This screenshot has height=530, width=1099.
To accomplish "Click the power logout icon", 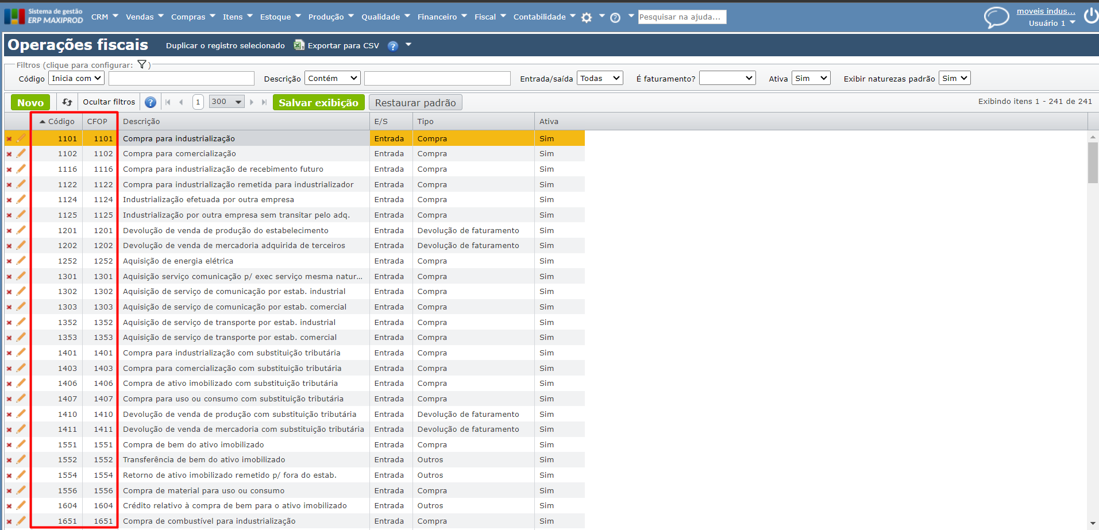I will pos(1090,16).
